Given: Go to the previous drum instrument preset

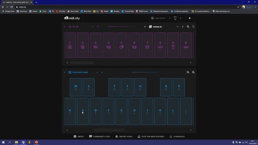Looking at the screenshot, I should coord(64,27).
